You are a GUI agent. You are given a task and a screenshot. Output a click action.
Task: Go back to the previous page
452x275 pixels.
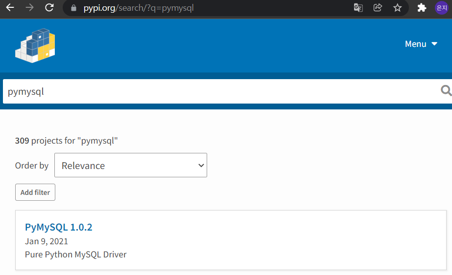click(10, 8)
